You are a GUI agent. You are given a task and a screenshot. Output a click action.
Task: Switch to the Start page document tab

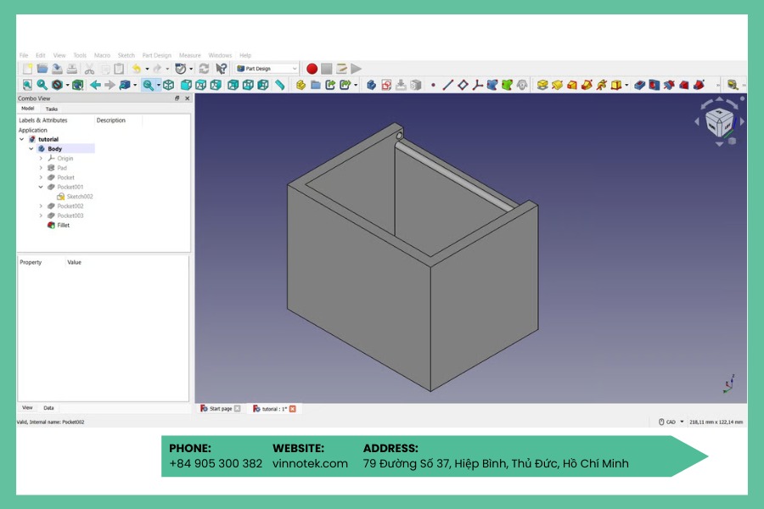click(x=220, y=409)
